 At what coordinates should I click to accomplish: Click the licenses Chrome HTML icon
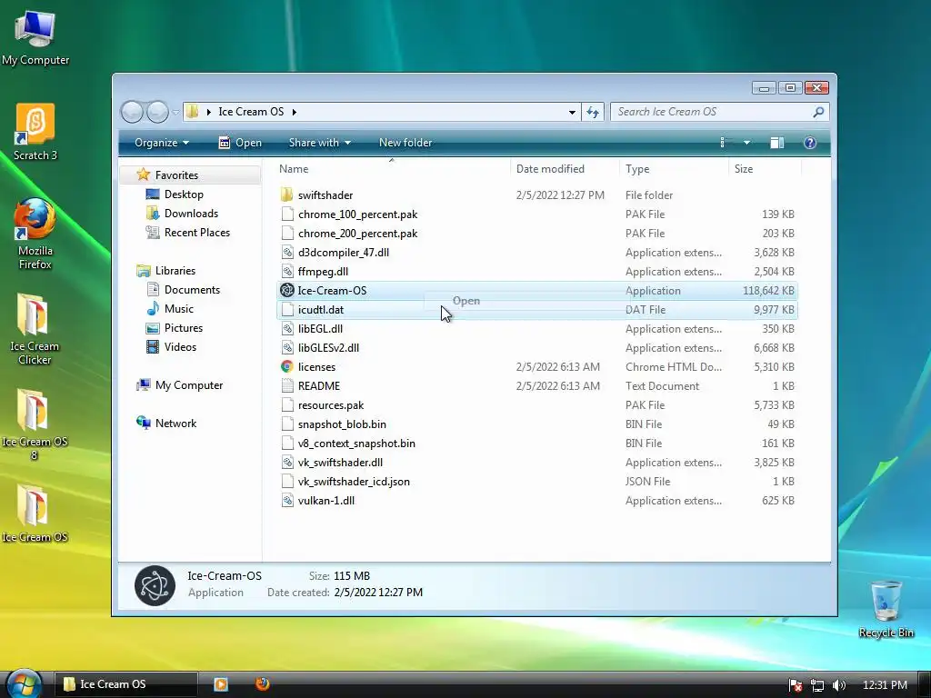[x=286, y=367]
